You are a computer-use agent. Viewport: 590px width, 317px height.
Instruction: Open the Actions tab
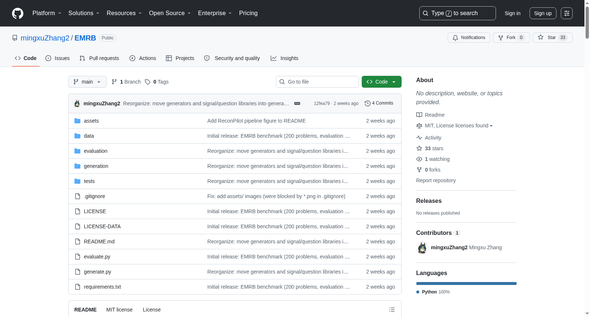[x=143, y=58]
